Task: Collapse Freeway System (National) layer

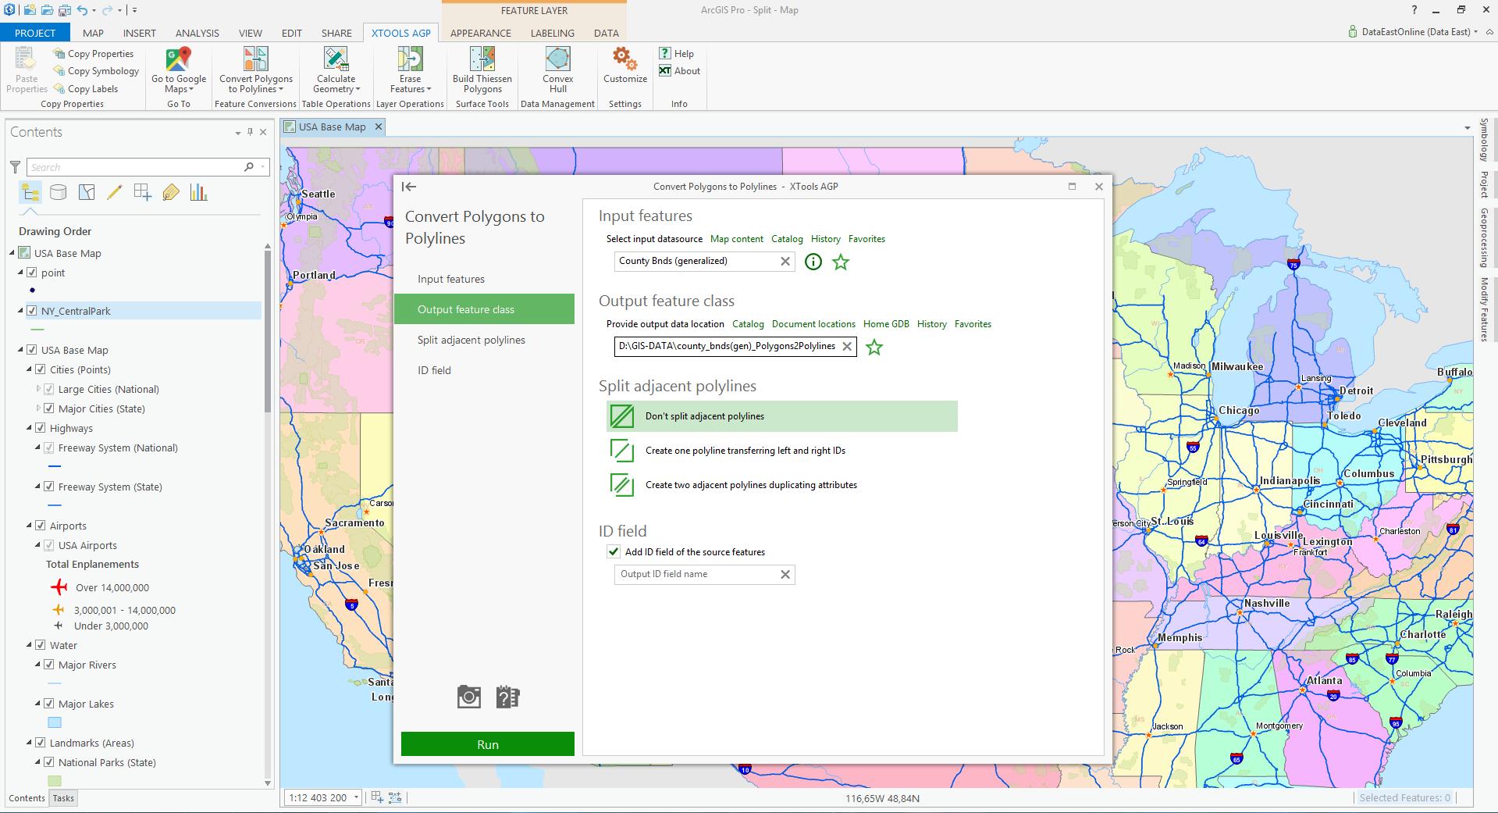Action: click(x=38, y=448)
